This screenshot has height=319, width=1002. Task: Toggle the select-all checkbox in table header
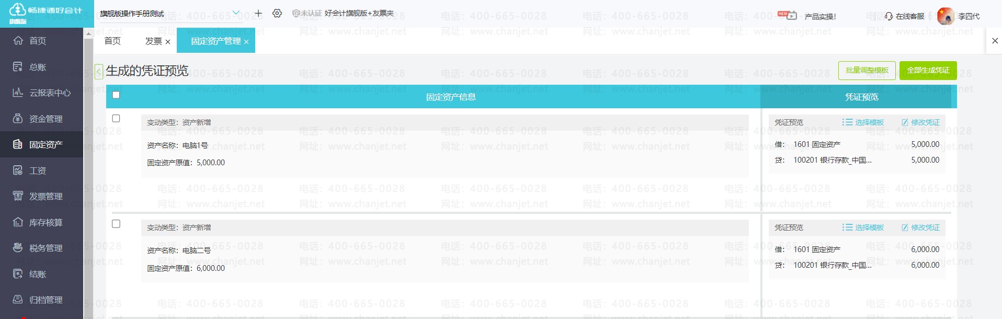pos(116,95)
